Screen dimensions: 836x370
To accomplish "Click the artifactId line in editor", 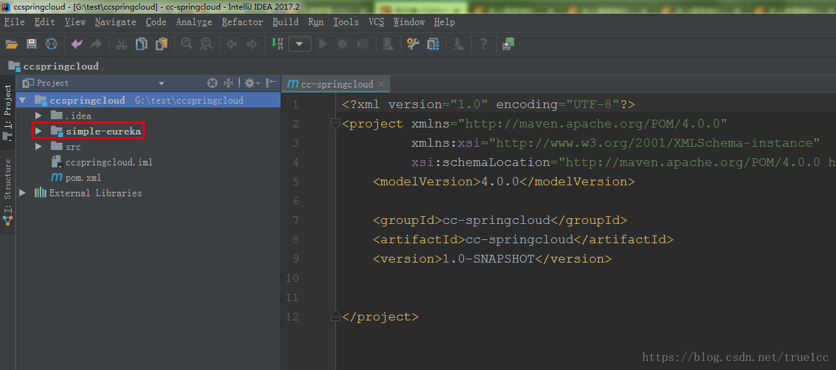I will click(x=523, y=239).
